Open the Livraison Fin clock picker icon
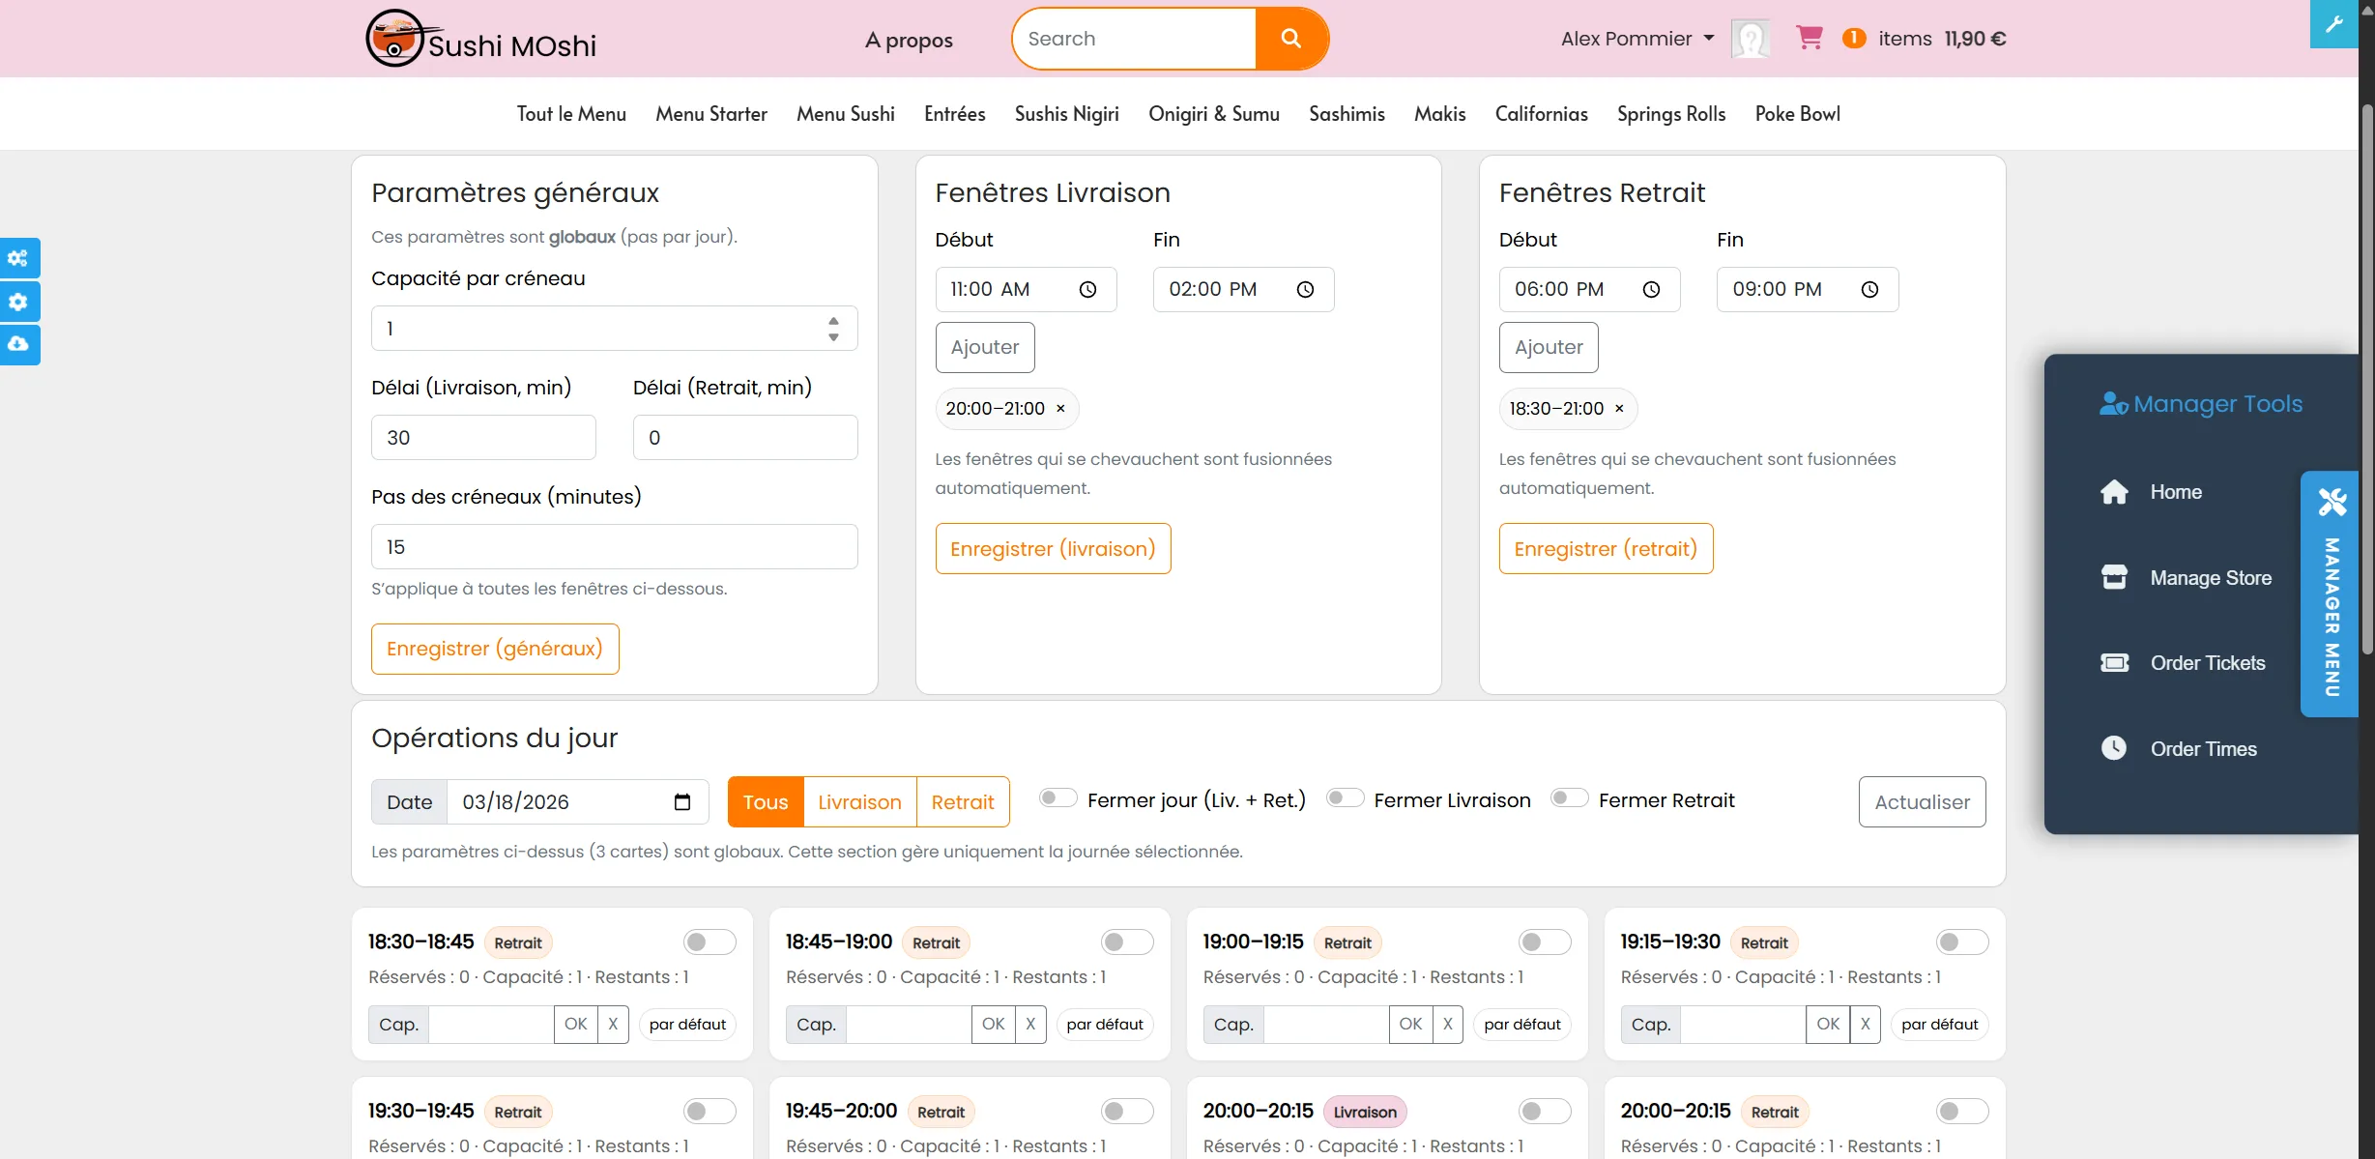 (1305, 289)
